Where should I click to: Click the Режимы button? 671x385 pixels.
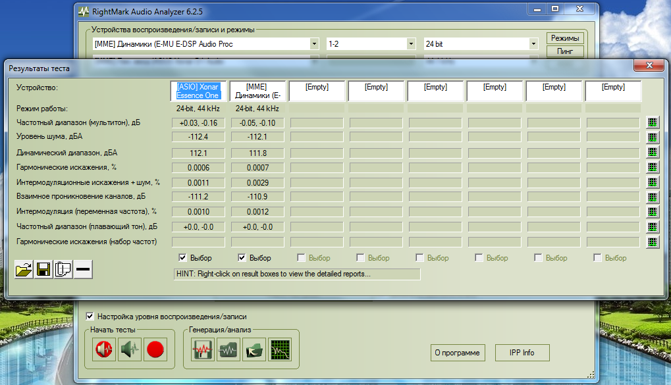point(565,38)
